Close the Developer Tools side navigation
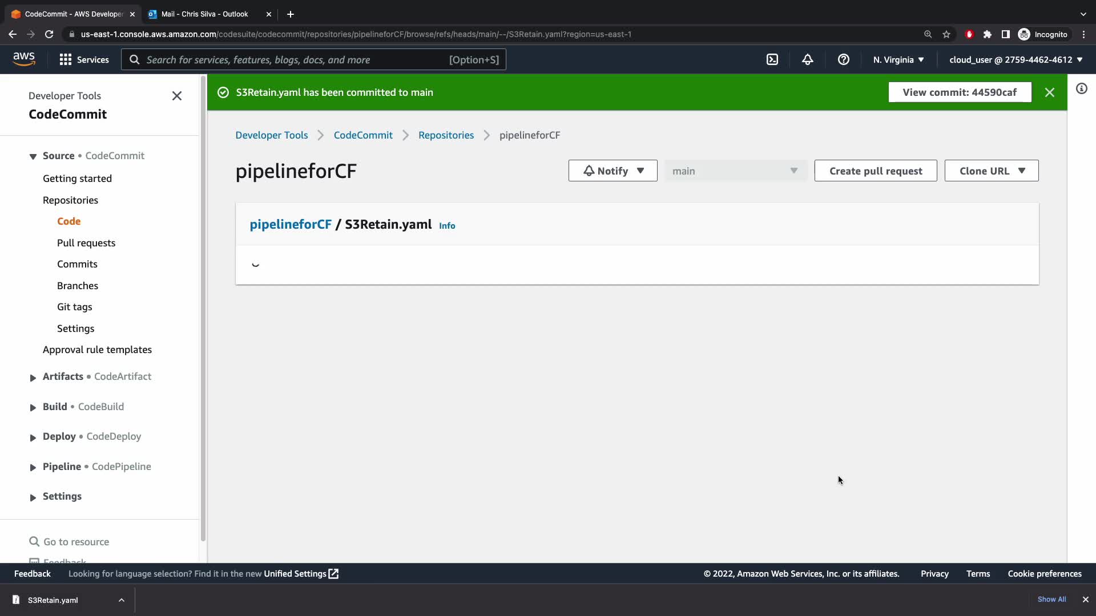The image size is (1096, 616). pyautogui.click(x=177, y=96)
